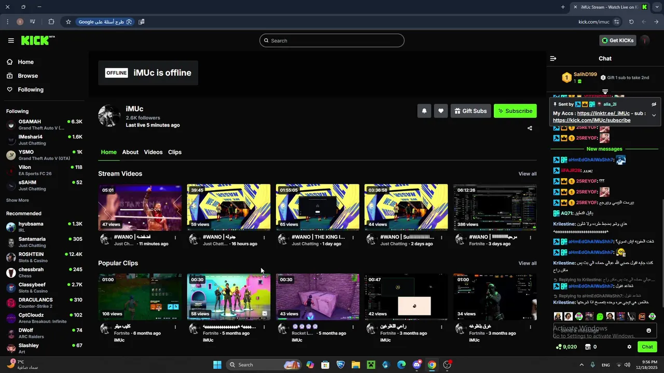Open OSAMAH channel in Following list

(x=44, y=125)
